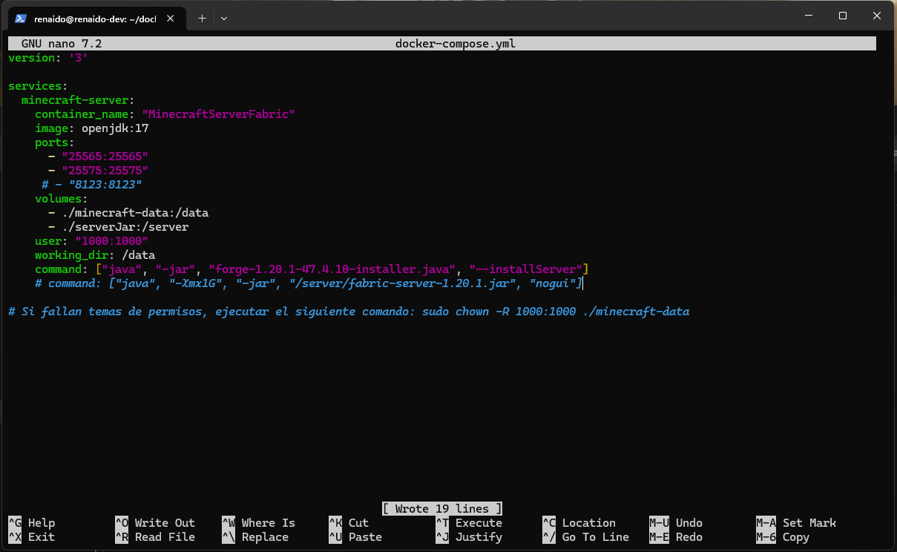
Task: Place cursor on the ports: key
Action: pos(55,142)
